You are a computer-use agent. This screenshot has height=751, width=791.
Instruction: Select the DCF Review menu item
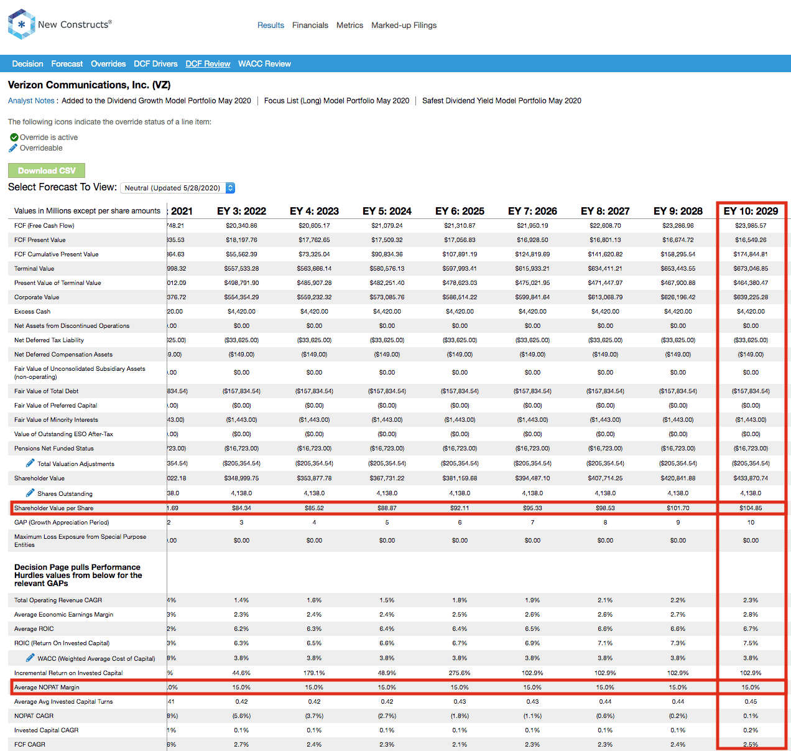pos(208,64)
